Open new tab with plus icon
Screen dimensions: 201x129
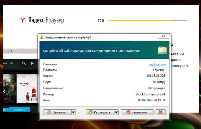tap(11, 51)
